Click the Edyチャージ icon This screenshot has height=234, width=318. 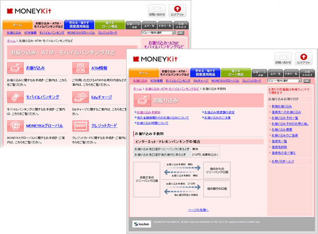click(x=80, y=97)
